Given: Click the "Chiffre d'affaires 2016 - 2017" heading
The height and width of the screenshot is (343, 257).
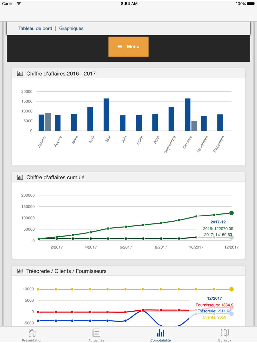Looking at the screenshot, I should click(61, 74).
